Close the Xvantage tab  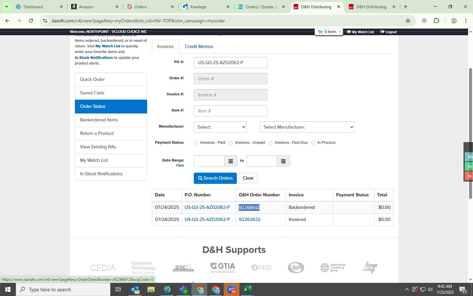coord(228,7)
